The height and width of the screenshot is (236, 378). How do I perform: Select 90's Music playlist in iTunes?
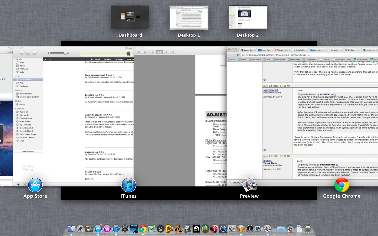pyautogui.click(x=24, y=115)
